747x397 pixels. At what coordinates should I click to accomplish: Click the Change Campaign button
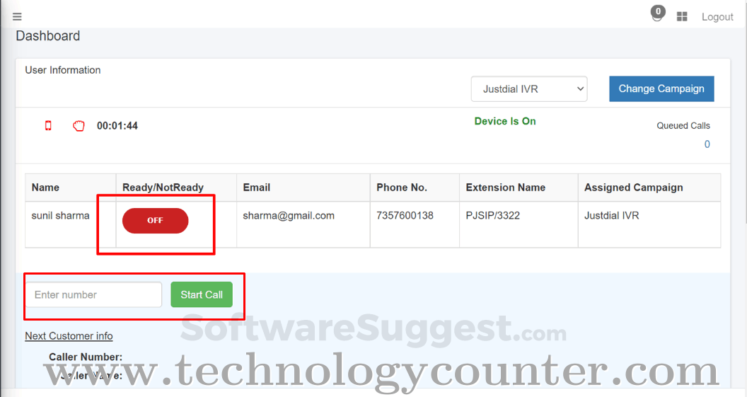(661, 88)
